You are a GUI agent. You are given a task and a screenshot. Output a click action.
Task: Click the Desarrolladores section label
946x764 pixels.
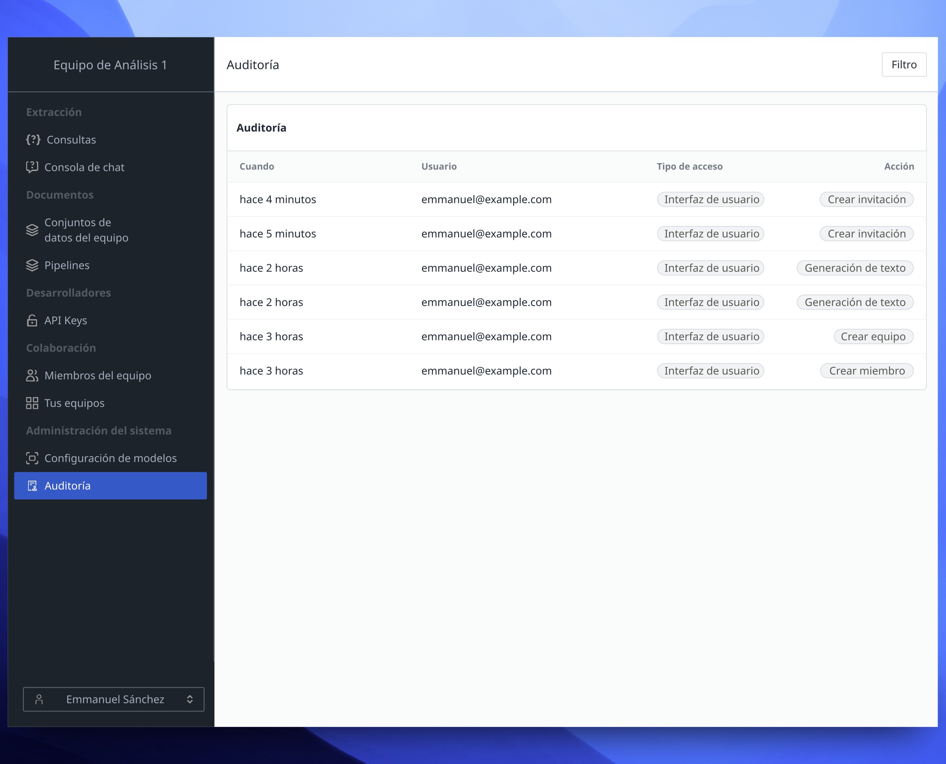click(x=68, y=293)
